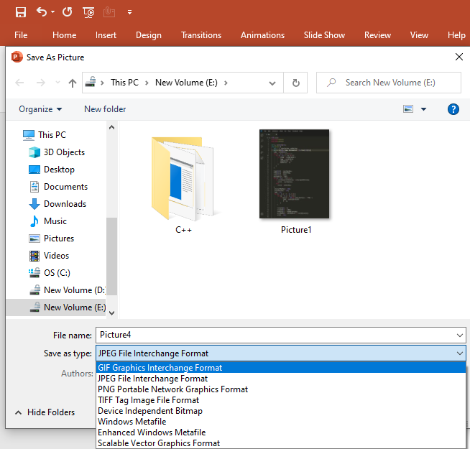Click the Refresh button beside address bar
Viewport: 470px width, 449px height.
(295, 83)
